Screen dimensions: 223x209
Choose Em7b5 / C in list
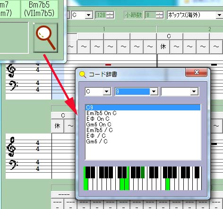(x=100, y=130)
